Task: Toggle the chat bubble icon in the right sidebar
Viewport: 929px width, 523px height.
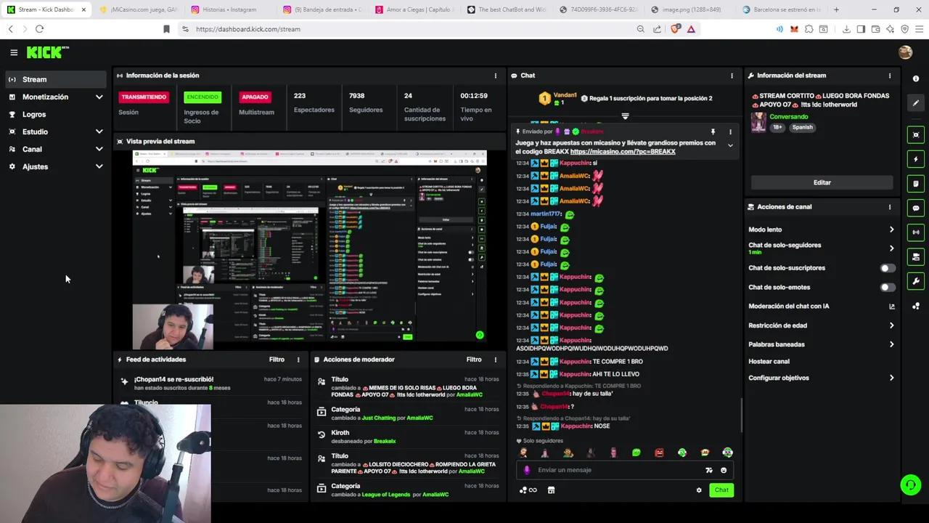Action: (916, 208)
